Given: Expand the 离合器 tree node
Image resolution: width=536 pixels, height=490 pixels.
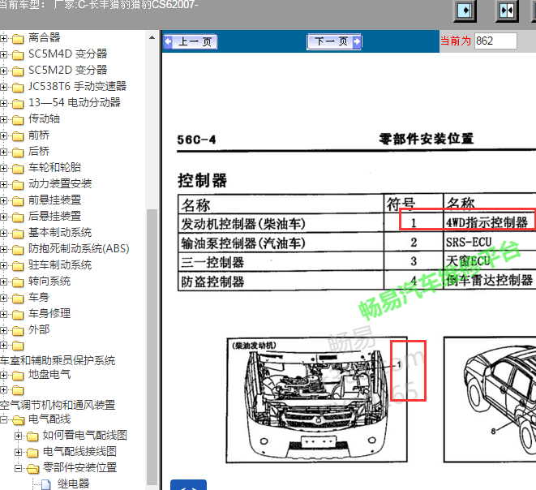Looking at the screenshot, I should tap(3, 39).
